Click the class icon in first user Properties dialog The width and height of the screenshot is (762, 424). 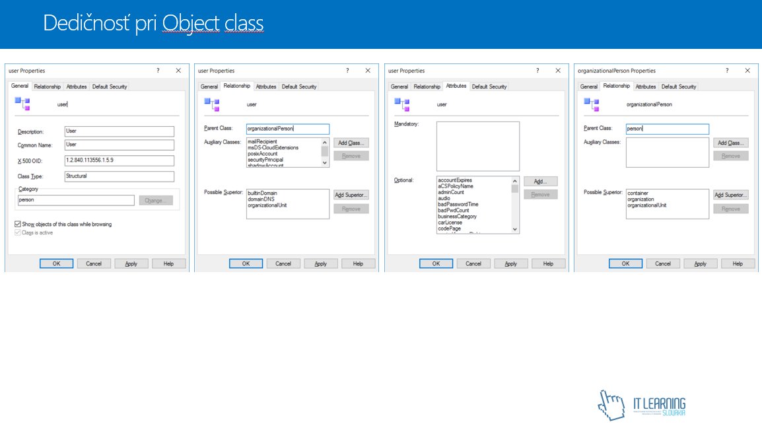[x=22, y=103]
